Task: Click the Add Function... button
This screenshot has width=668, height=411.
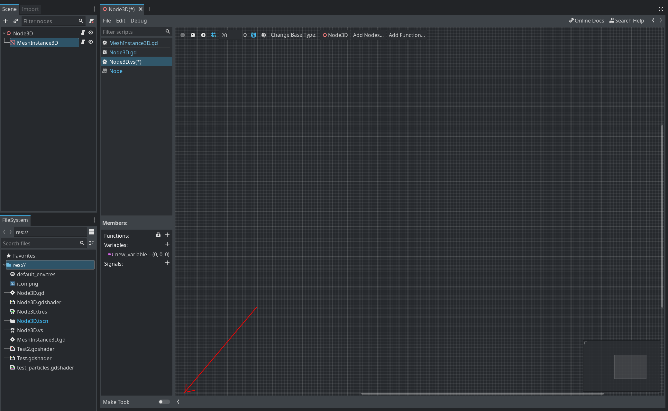Action: coord(407,35)
